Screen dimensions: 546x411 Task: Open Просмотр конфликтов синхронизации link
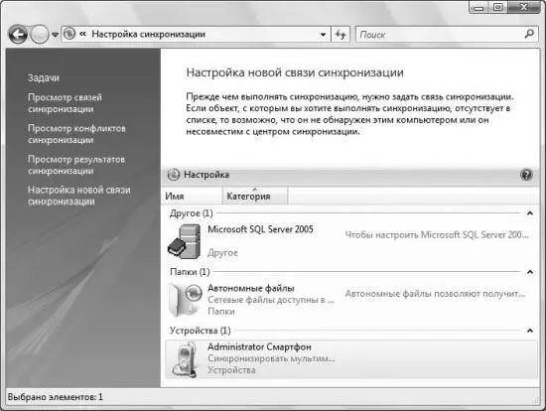click(76, 134)
